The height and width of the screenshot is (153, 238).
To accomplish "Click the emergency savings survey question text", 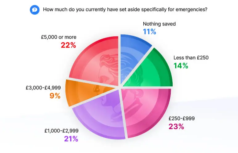I will 125,9.
